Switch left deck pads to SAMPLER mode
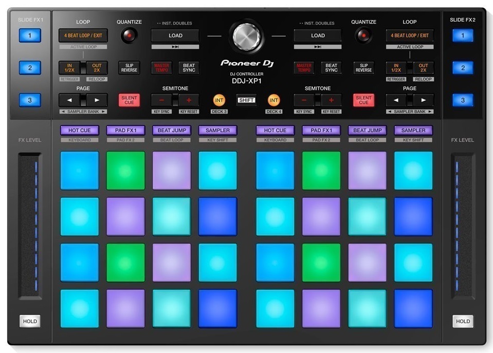Image resolution: width=493 pixels, height=353 pixels. (x=217, y=131)
